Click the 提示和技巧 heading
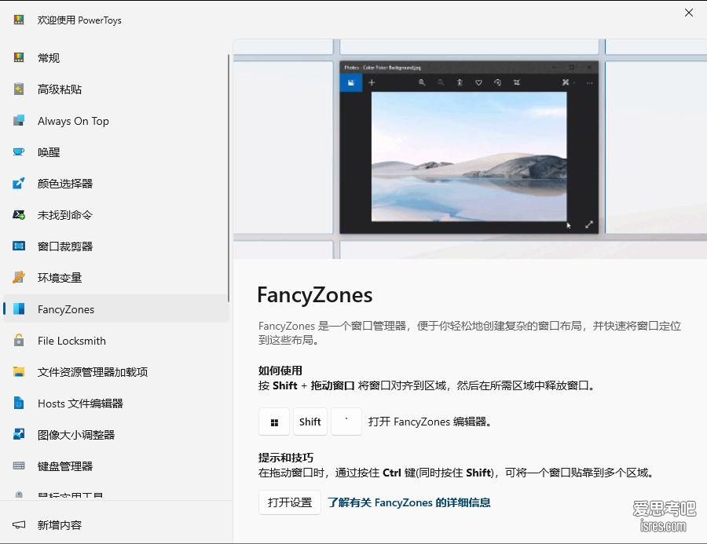This screenshot has height=544, width=707. [x=285, y=458]
